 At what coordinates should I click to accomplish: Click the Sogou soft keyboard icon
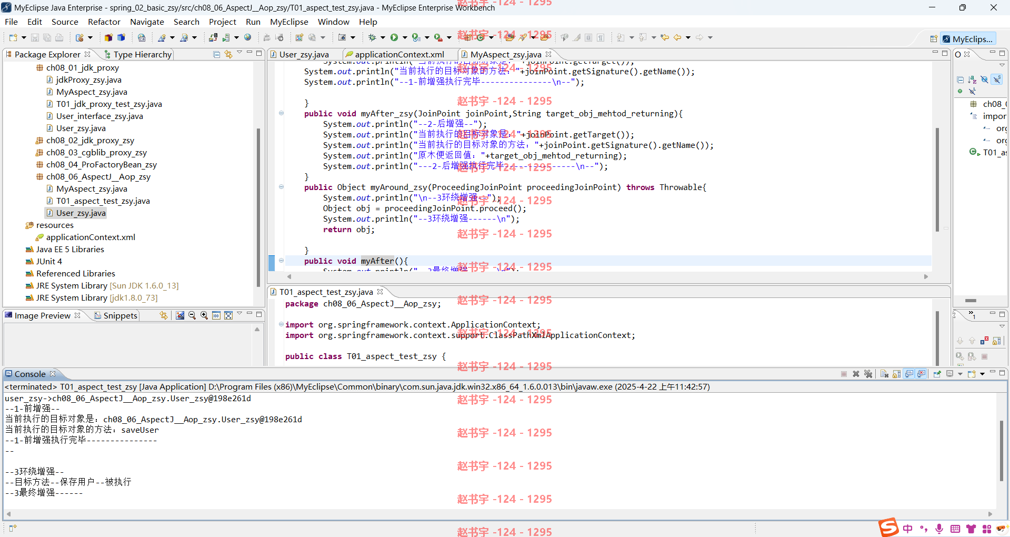click(955, 529)
